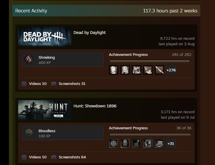Open the Hunt: Showdown banner image

(45, 110)
